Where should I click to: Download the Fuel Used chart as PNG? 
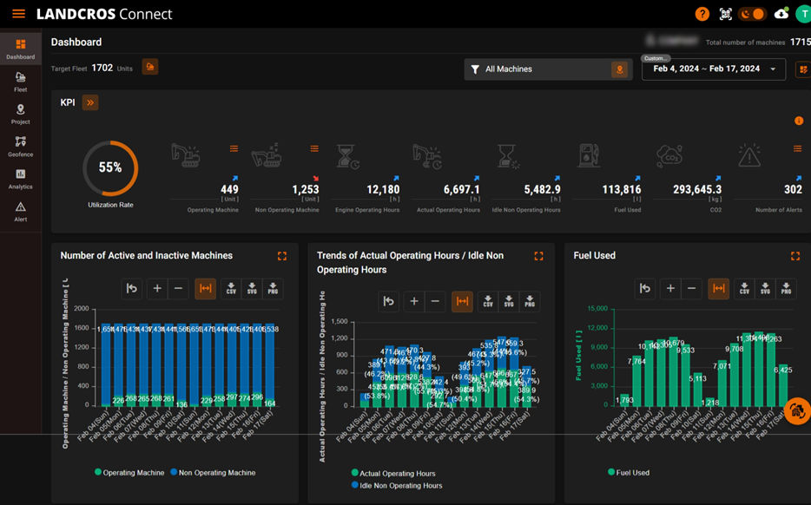tap(786, 289)
